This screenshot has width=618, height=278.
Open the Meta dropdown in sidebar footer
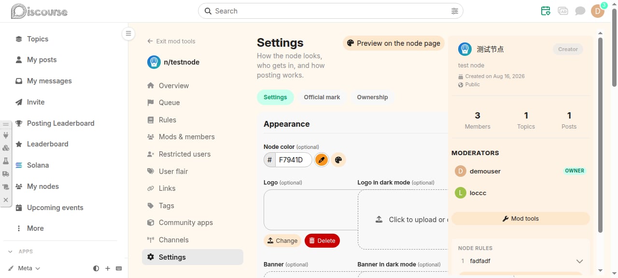tap(25, 268)
